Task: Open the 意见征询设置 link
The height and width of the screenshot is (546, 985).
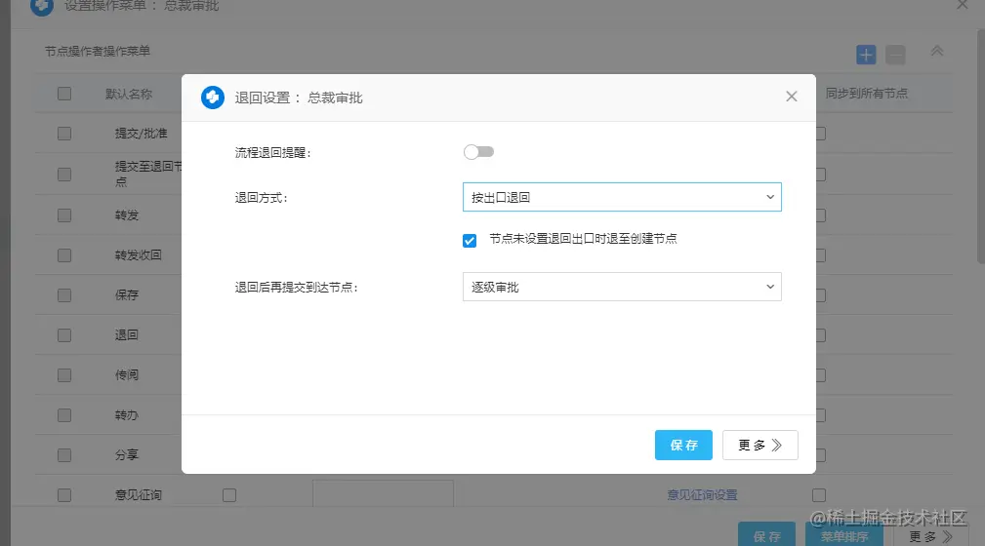Action: coord(702,495)
